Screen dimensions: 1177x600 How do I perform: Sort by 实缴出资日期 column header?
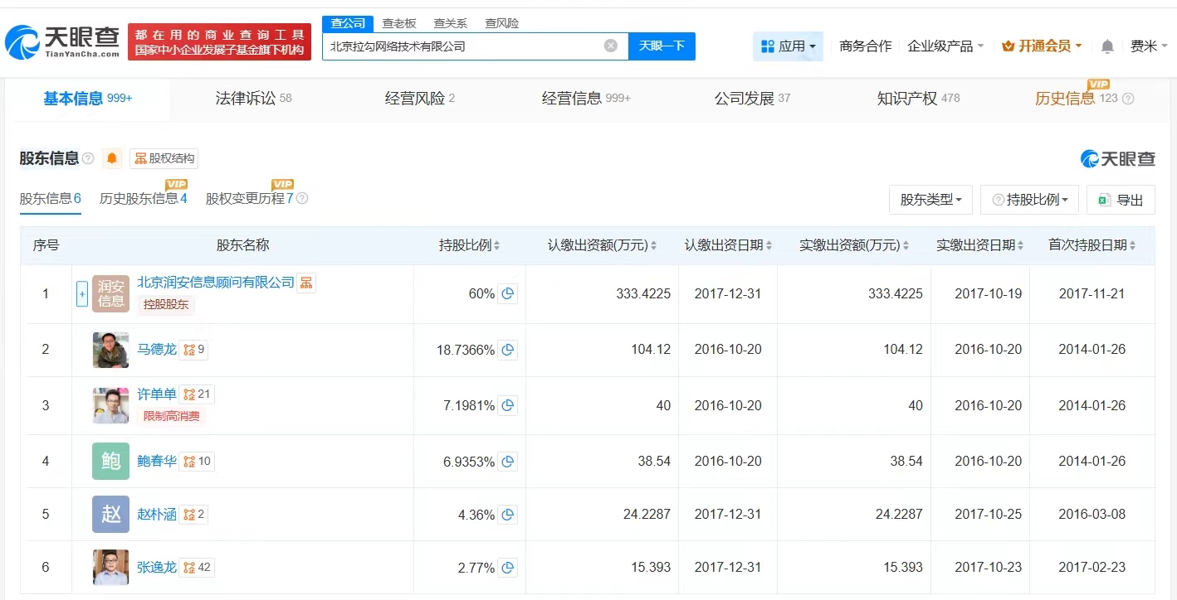click(x=980, y=245)
